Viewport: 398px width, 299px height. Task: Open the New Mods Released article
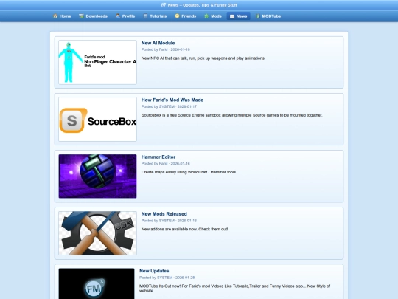(164, 214)
